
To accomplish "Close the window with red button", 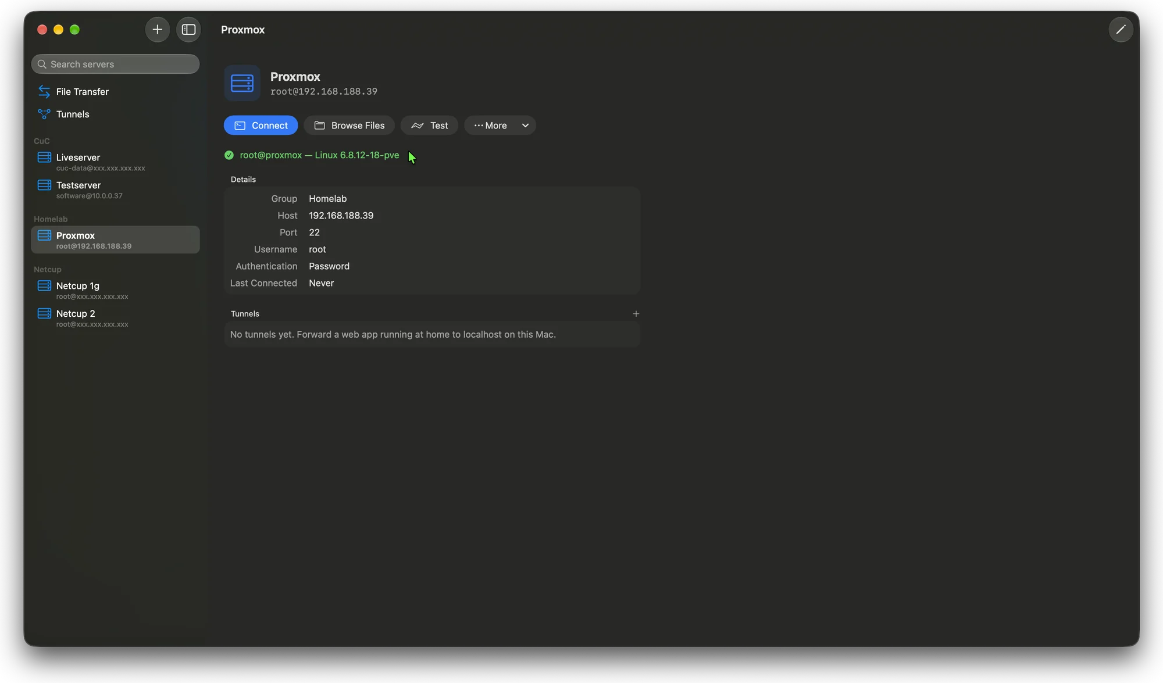I will (x=42, y=30).
